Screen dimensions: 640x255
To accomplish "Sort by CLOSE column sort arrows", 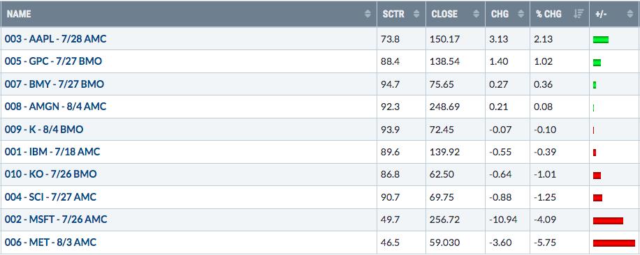I will pyautogui.click(x=476, y=14).
